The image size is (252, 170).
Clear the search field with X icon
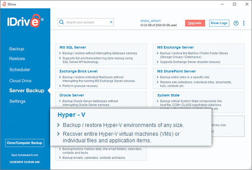[x=111, y=22]
